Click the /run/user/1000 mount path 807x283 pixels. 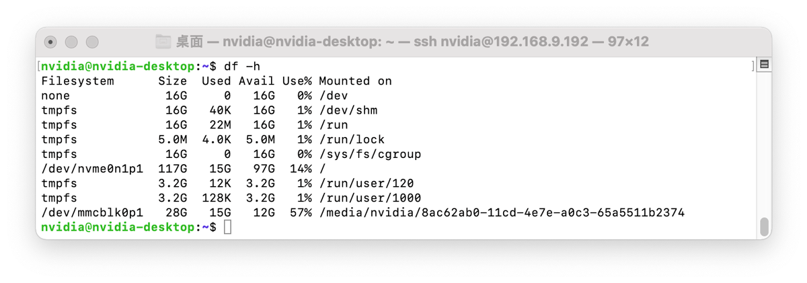point(370,198)
